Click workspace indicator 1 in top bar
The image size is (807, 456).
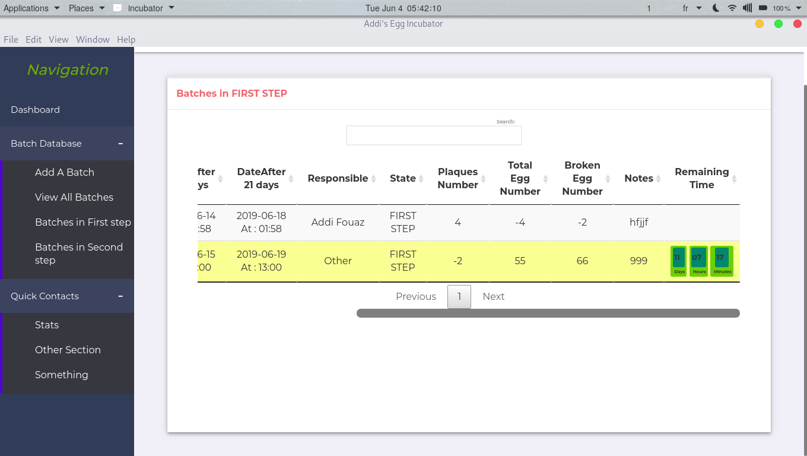point(649,8)
